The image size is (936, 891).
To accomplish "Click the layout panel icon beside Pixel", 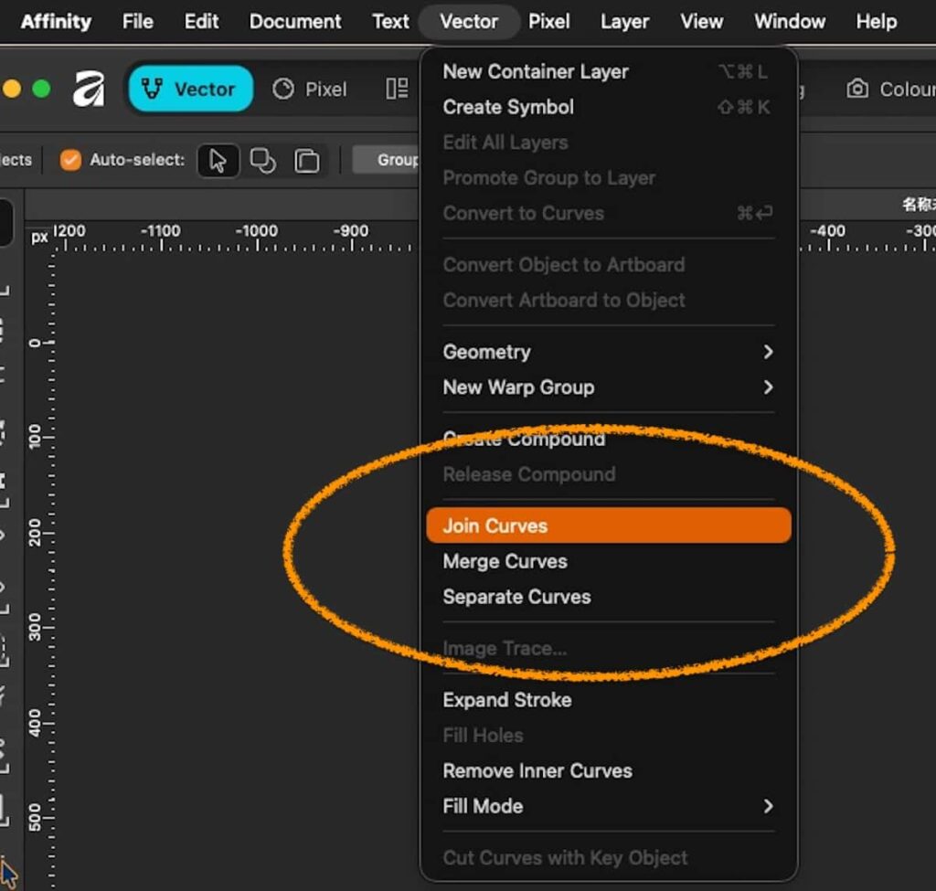I will coord(397,90).
